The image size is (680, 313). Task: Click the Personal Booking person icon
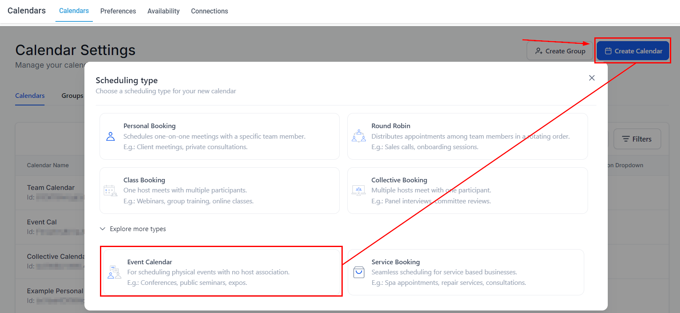point(110,137)
